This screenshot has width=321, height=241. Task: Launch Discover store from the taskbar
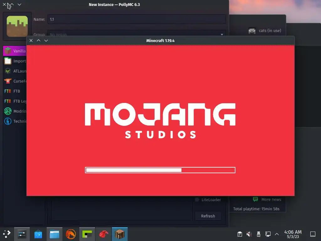(x=38, y=234)
